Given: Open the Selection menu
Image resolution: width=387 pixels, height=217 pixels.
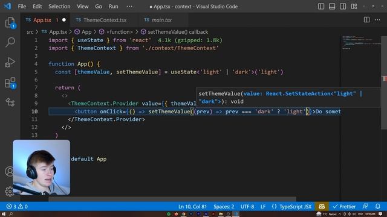Looking at the screenshot, I should pyautogui.click(x=59, y=7).
